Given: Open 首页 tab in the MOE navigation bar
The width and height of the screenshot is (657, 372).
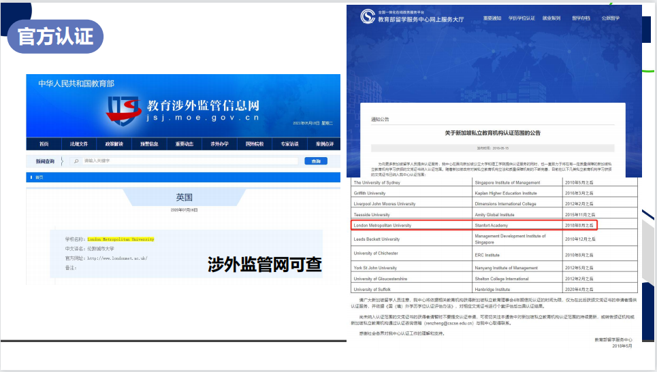Looking at the screenshot, I should (44, 144).
